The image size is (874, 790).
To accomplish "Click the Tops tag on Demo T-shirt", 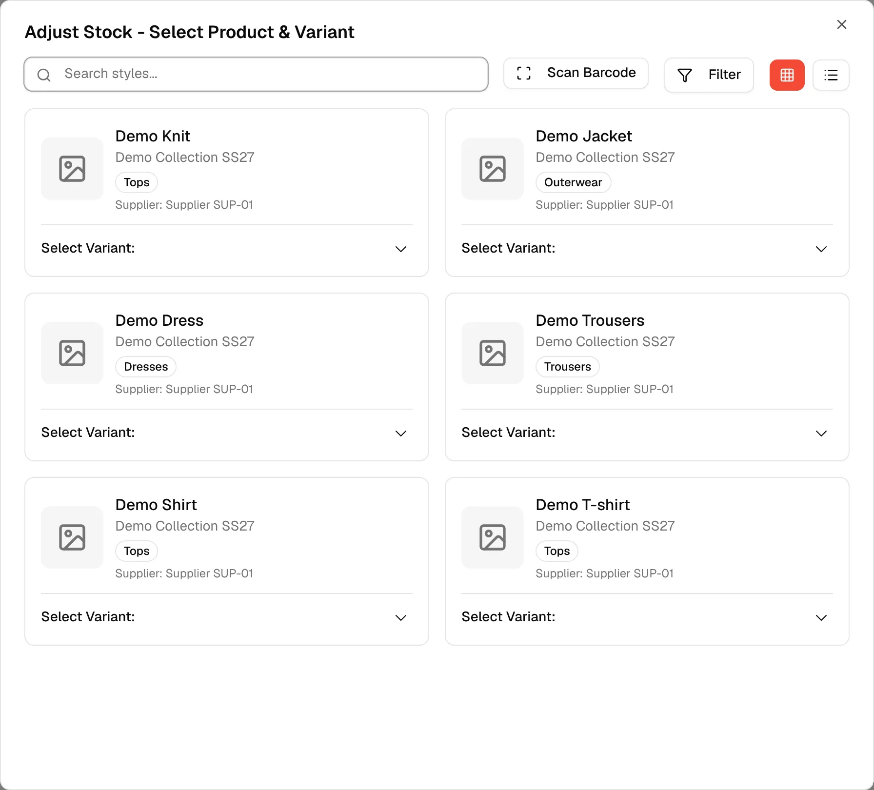I will click(x=557, y=551).
